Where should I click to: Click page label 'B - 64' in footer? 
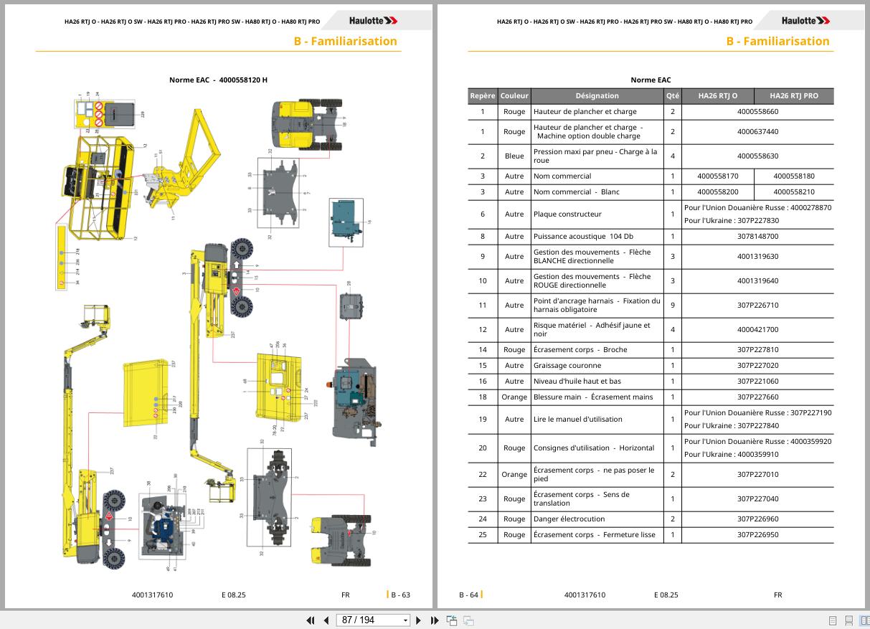click(468, 595)
